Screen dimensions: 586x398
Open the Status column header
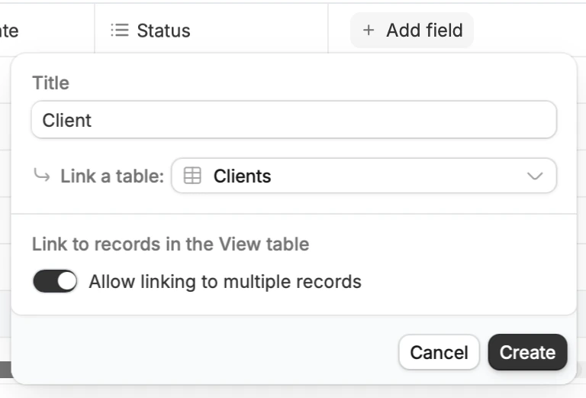(x=211, y=30)
